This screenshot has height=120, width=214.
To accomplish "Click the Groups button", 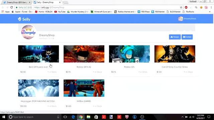I will [175, 37].
